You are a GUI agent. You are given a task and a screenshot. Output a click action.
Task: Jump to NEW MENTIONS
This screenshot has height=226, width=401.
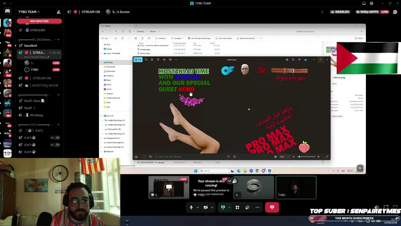(39, 21)
